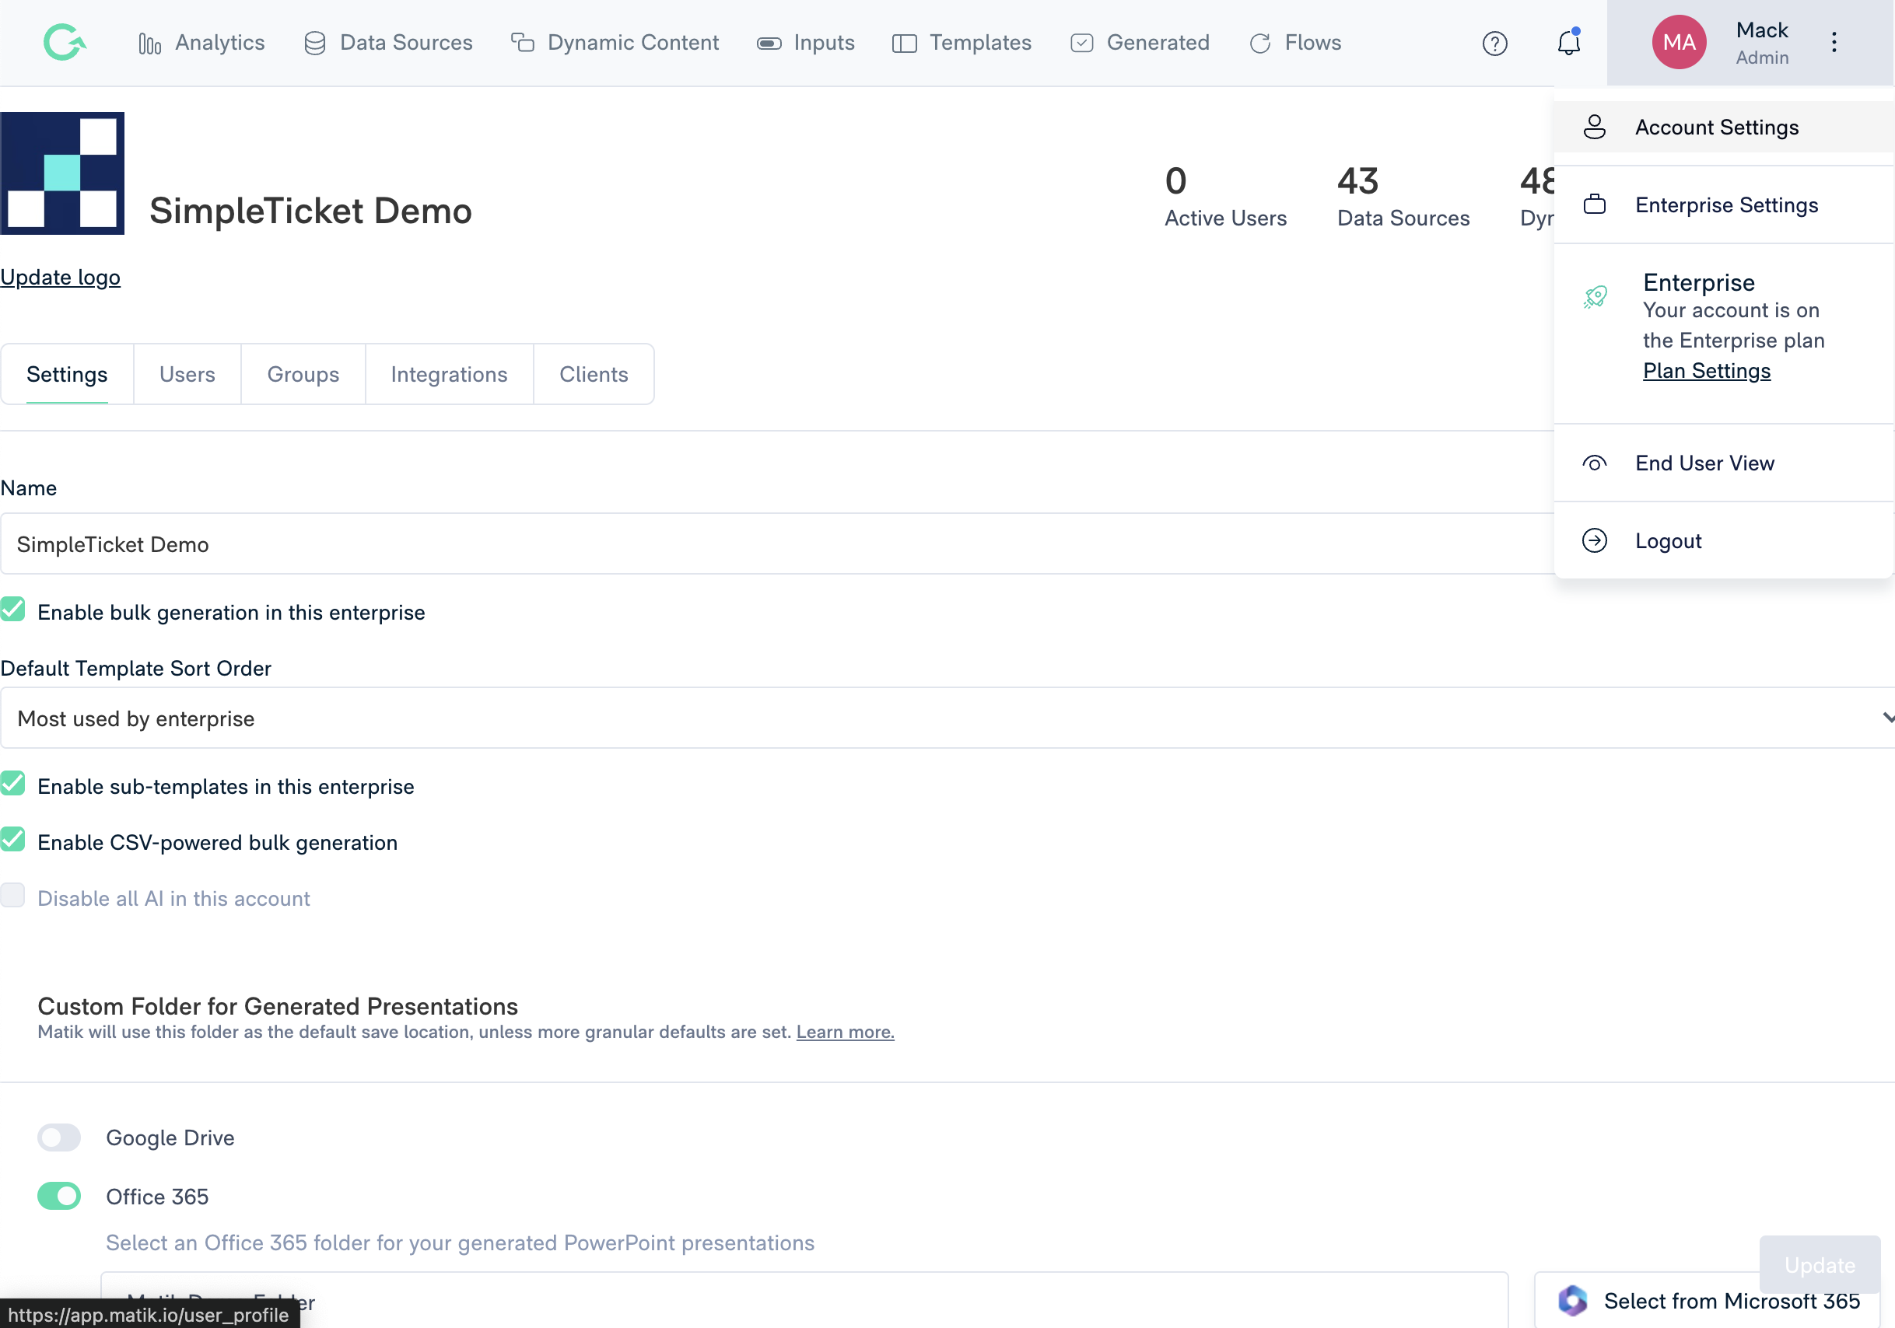Open the help question mark icon
The height and width of the screenshot is (1328, 1895).
pos(1494,43)
